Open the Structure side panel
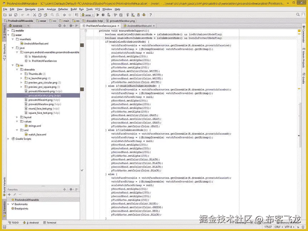The image size is (308, 231). pyautogui.click(x=4, y=52)
